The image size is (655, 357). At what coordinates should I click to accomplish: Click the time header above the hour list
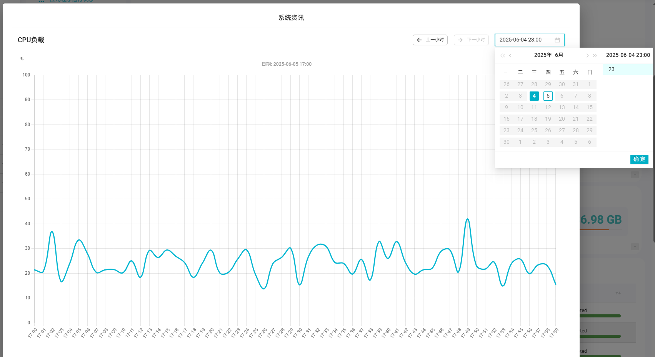pos(628,55)
